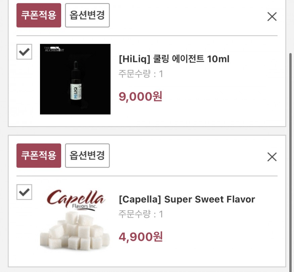Apply coupon to the Capella item
Screen dimensions: 294x272
pyautogui.click(x=39, y=155)
